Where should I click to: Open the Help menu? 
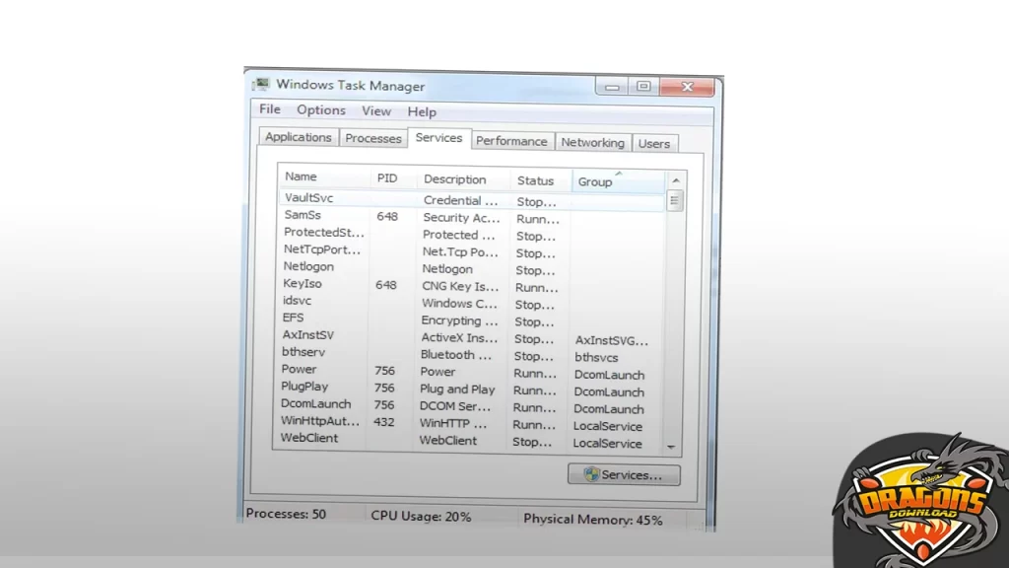(x=422, y=111)
